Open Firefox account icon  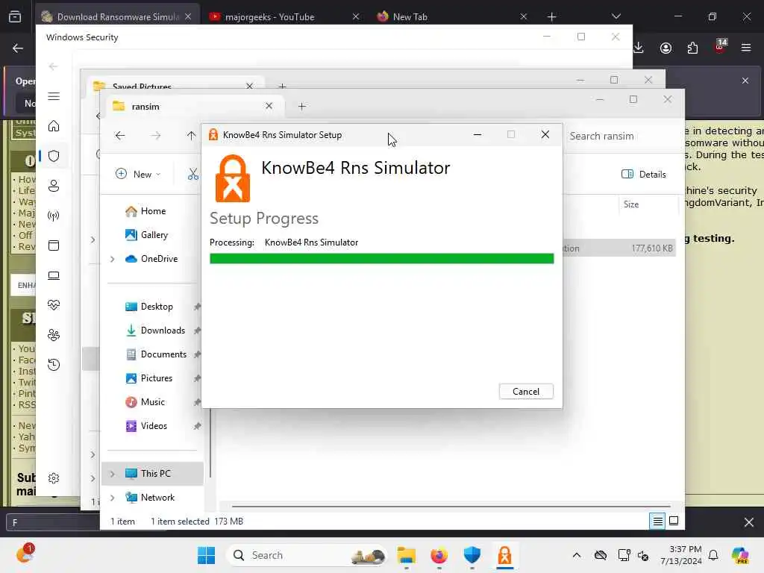pos(666,48)
